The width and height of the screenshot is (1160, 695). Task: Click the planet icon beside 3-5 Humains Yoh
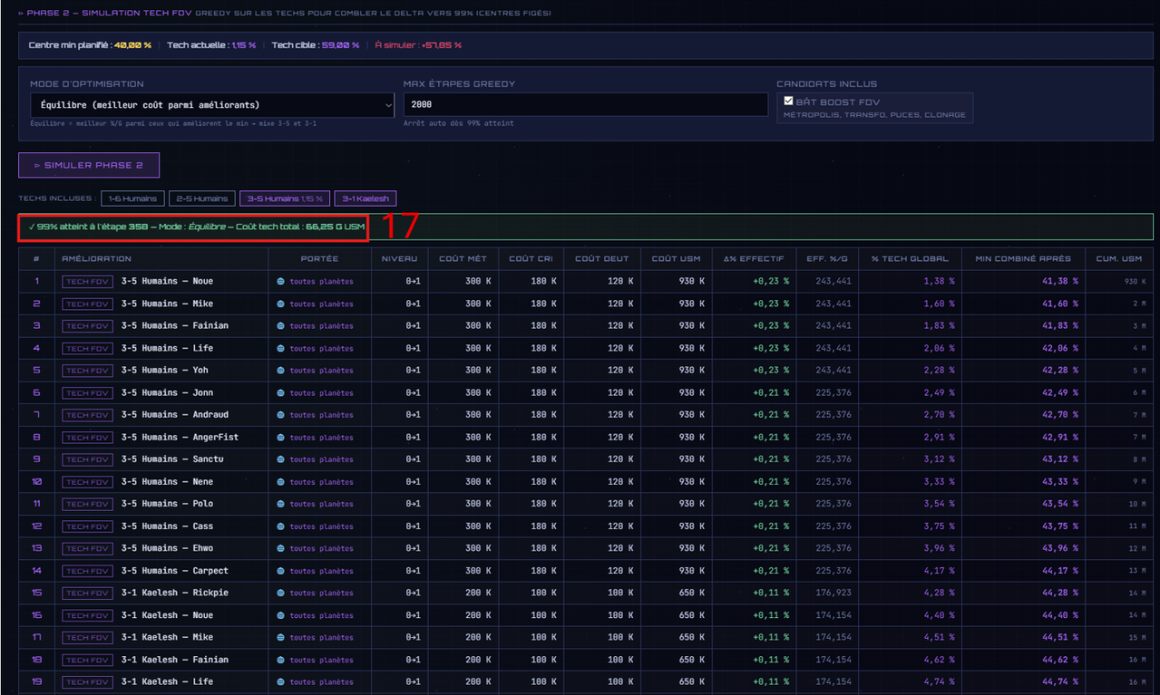tap(280, 370)
